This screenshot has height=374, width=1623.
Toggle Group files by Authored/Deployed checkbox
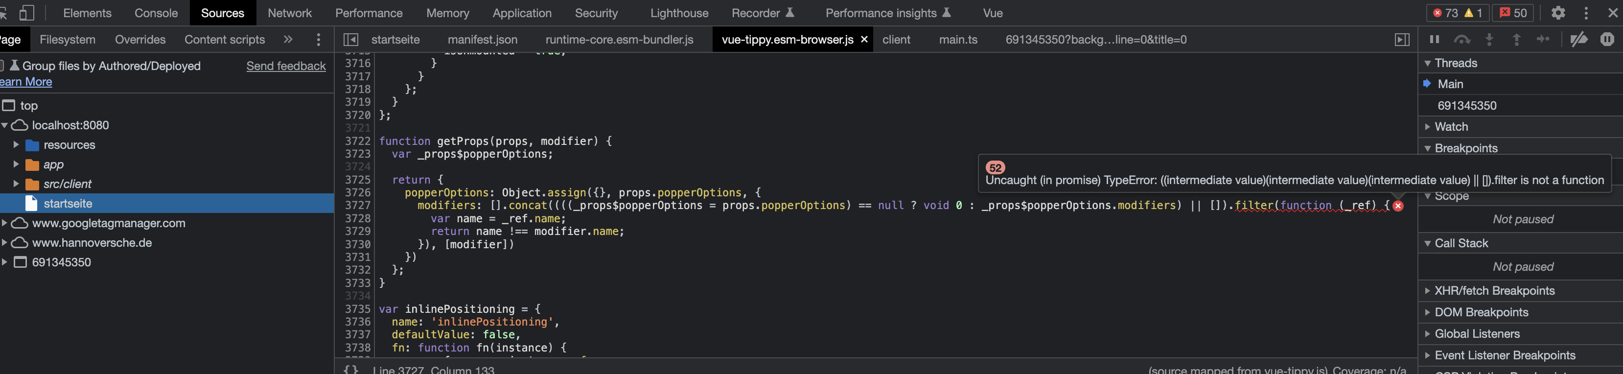(2, 66)
